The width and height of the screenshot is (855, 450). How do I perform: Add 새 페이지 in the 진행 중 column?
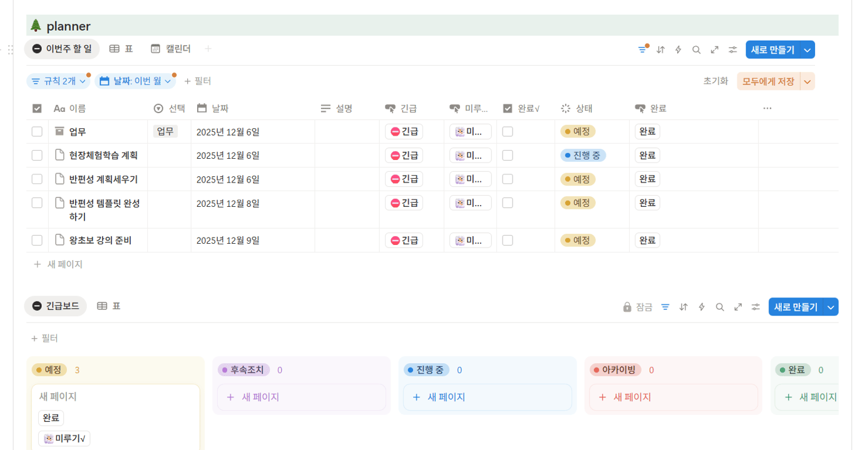point(487,397)
